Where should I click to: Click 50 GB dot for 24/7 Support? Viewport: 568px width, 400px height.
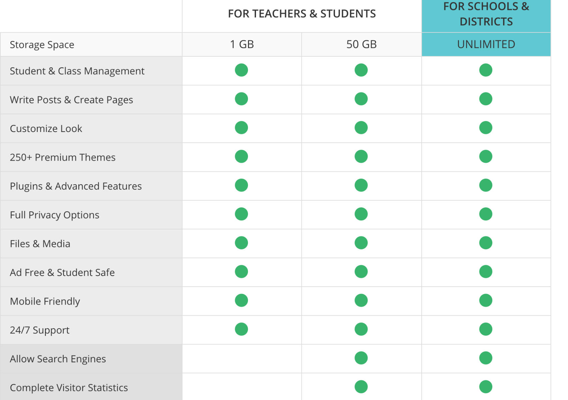tap(361, 329)
